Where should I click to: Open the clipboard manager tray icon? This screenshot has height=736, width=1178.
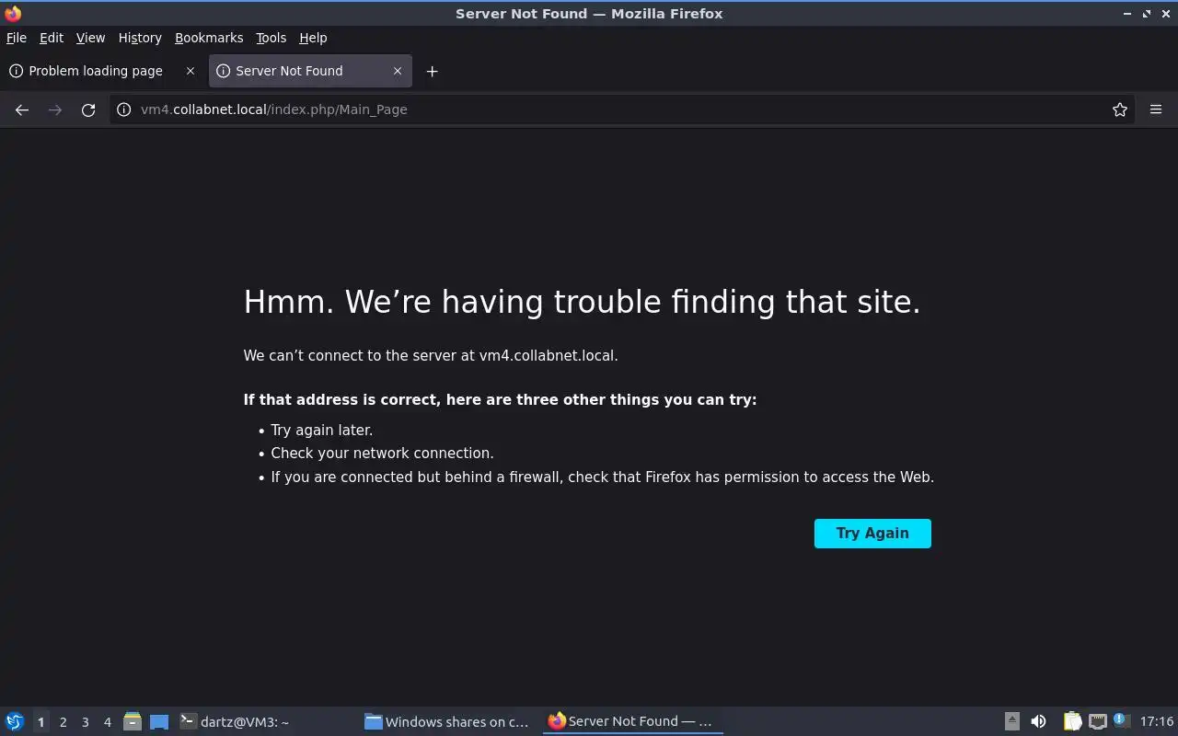tap(1072, 722)
